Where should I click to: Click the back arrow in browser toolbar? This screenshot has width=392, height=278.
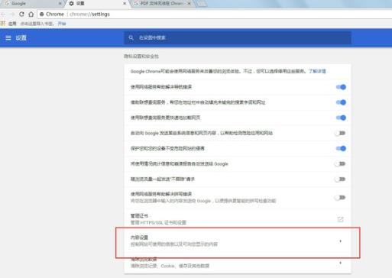[4, 15]
